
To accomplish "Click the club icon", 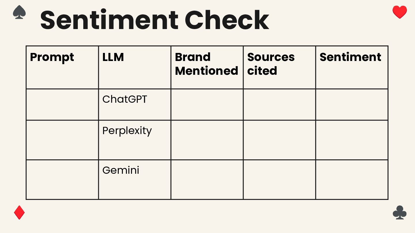I will pyautogui.click(x=400, y=213).
